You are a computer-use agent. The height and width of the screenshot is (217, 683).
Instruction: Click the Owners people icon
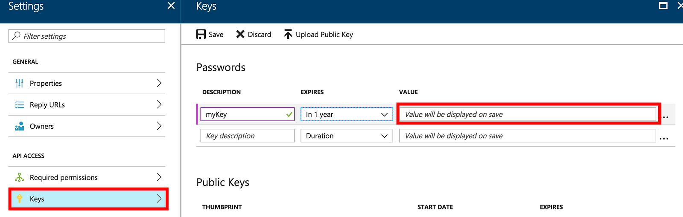click(19, 126)
